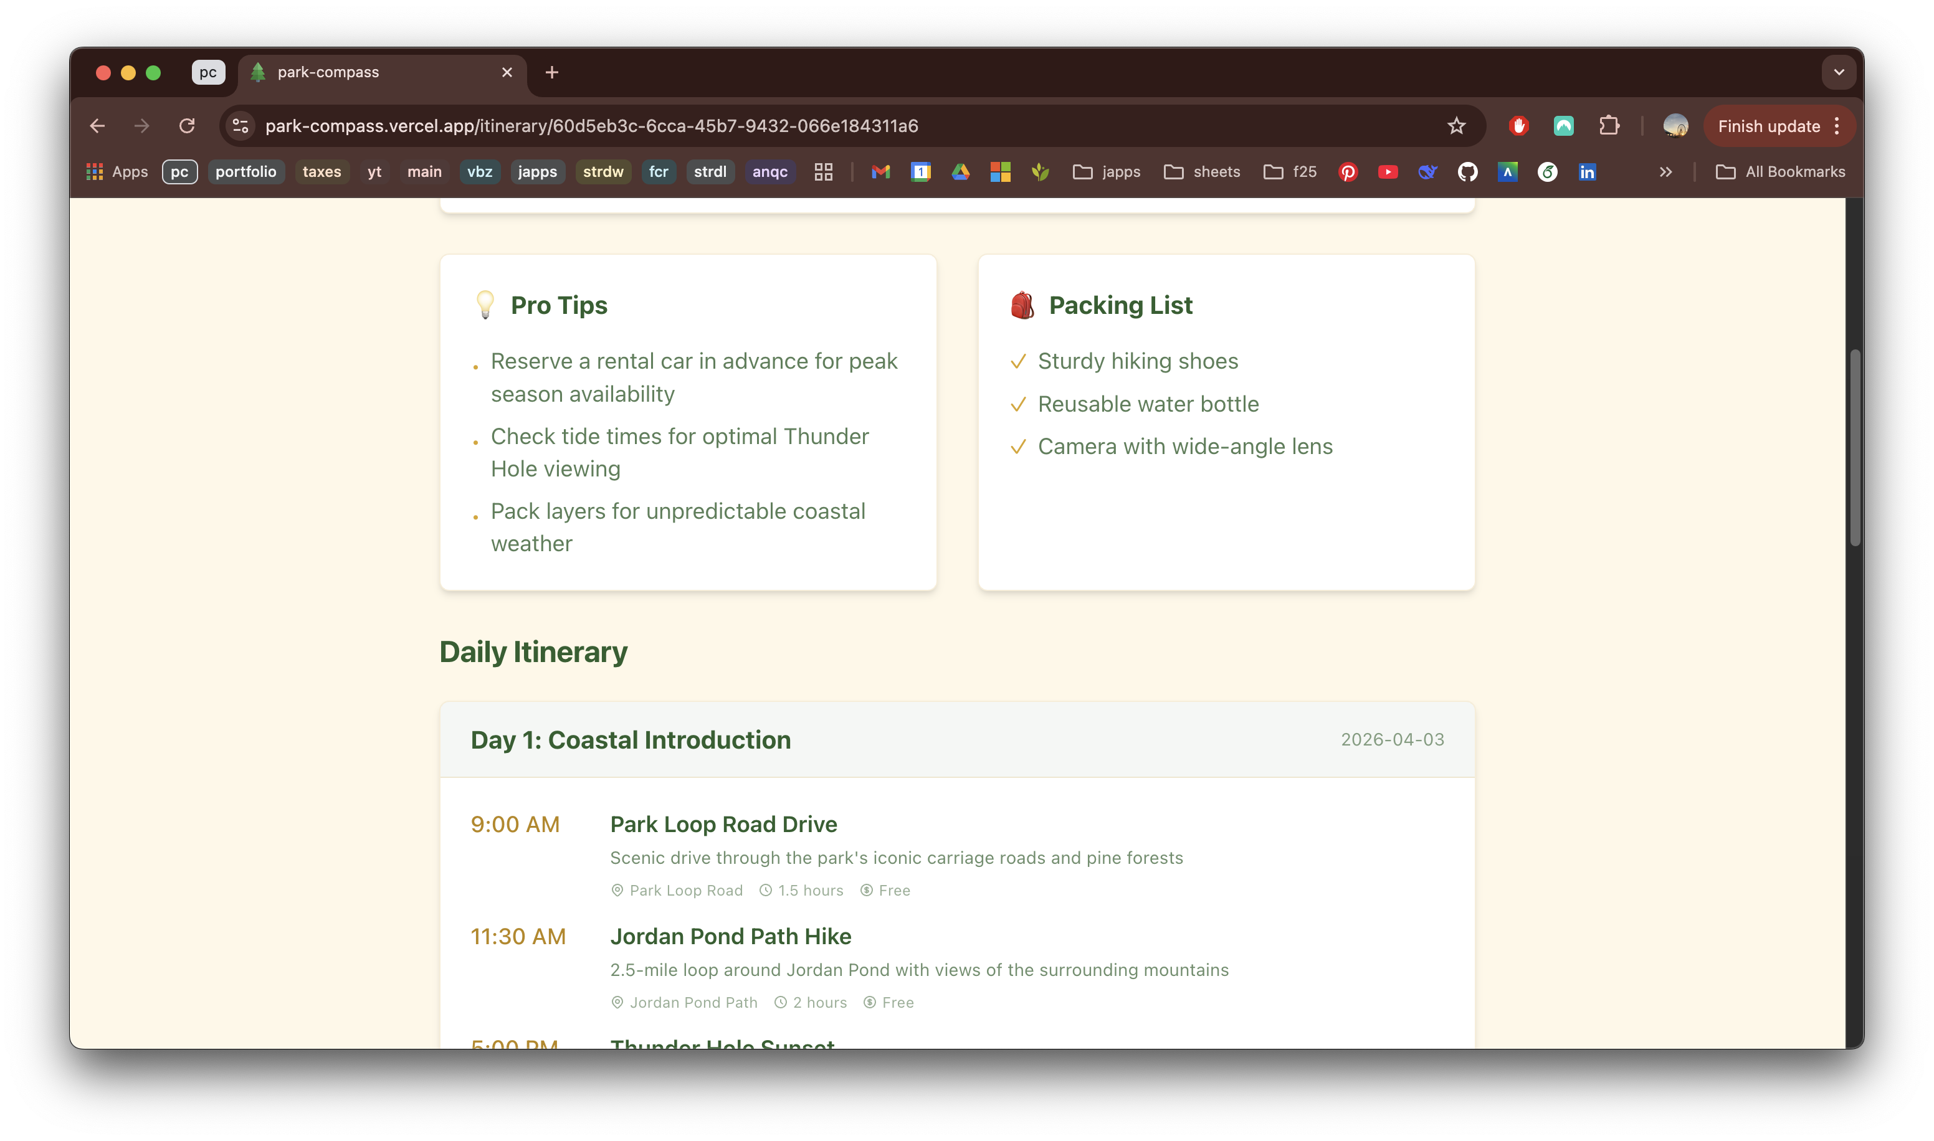Click the Camera with wide-angle lens item

pos(1185,447)
